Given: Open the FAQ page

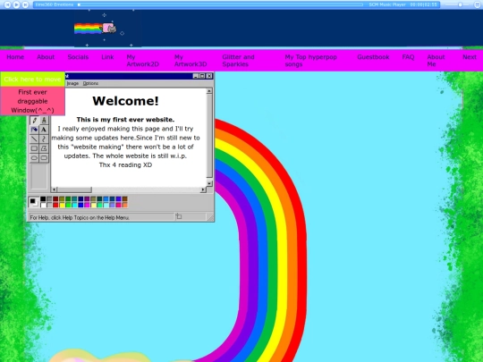Looking at the screenshot, I should pos(408,57).
